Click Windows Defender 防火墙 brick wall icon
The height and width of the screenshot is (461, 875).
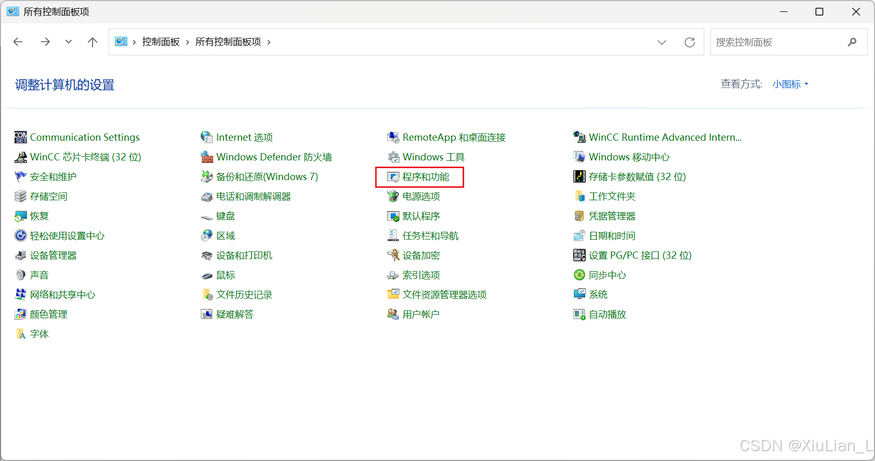point(207,157)
